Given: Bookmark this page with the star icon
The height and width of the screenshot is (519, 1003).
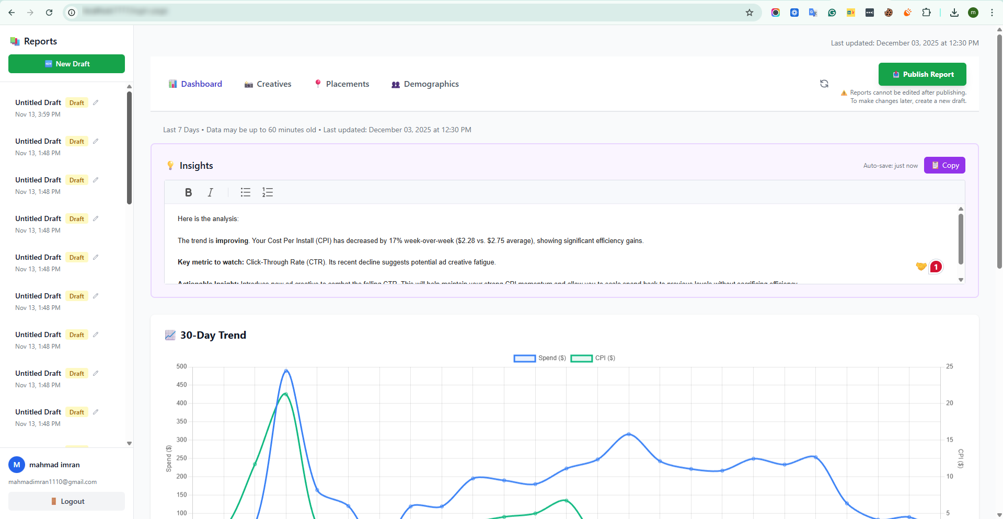Looking at the screenshot, I should [749, 13].
